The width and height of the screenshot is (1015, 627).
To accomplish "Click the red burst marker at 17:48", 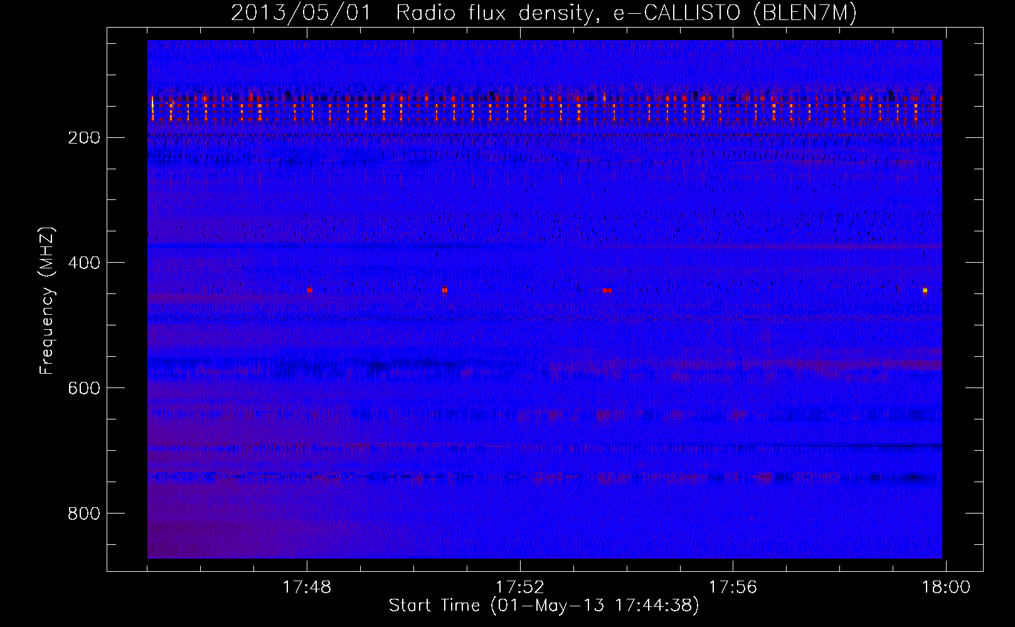I will click(310, 290).
